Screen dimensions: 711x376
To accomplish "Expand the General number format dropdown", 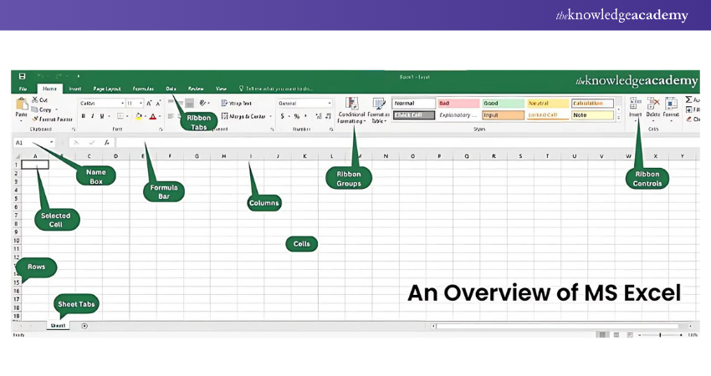I will [x=330, y=103].
